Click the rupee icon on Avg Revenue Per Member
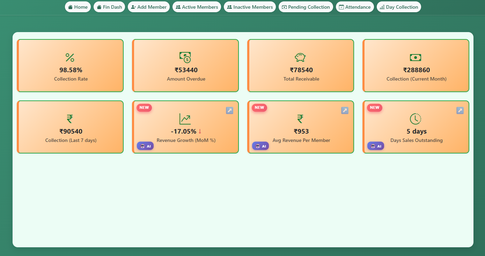Screen dimensions: 485x256 pos(300,119)
